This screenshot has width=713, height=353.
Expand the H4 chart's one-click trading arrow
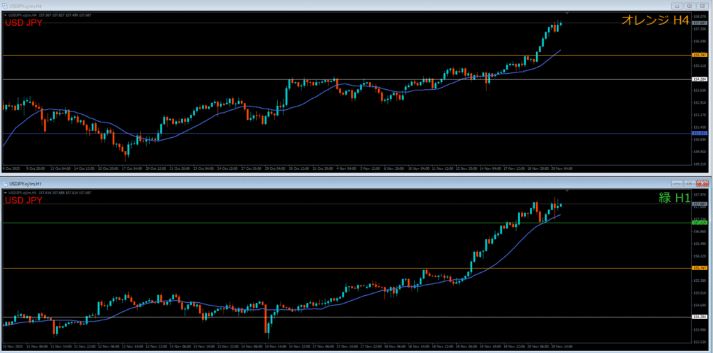5,15
